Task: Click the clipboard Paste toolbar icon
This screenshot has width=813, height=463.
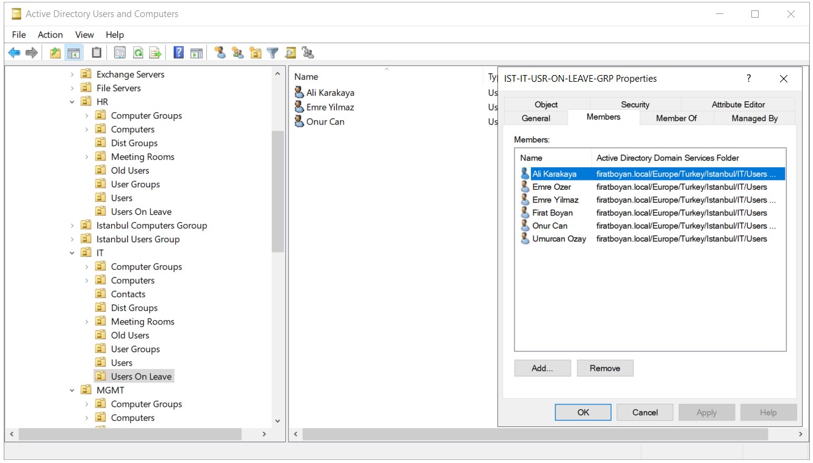Action: [96, 53]
